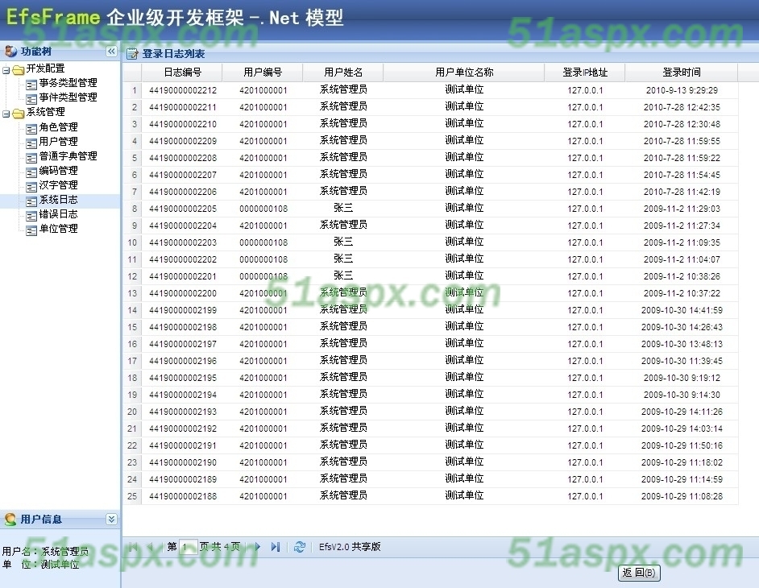
Task: Click row number 15 cell
Action: 132,327
